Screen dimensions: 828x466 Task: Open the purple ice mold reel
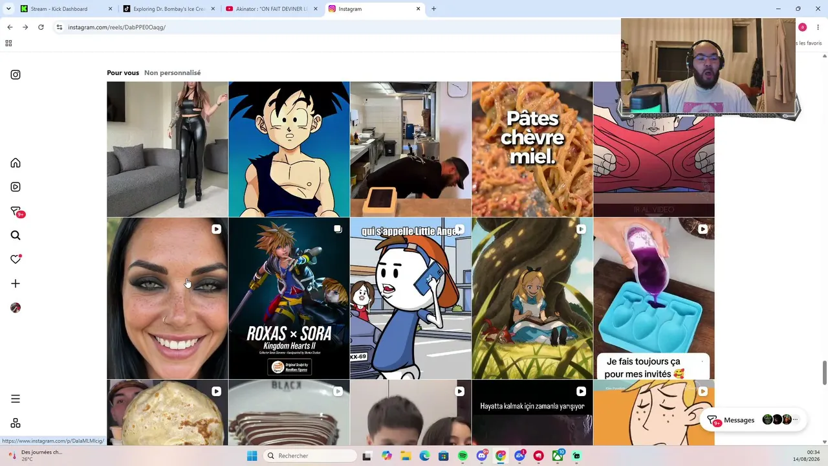654,298
